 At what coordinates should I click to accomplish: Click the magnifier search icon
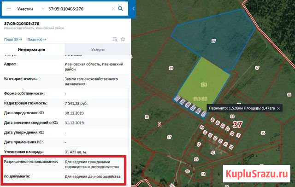pos(120,8)
